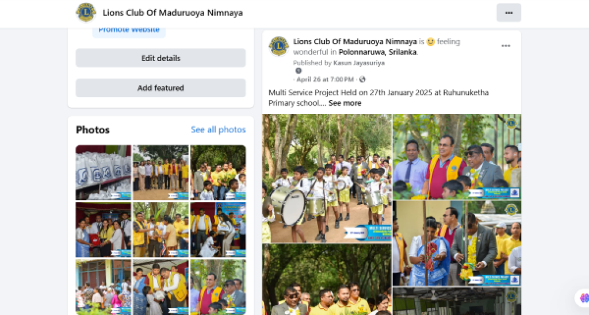Screen dimensions: 589x315
Task: Click the post author's Lions Club avatar
Action: [279, 46]
